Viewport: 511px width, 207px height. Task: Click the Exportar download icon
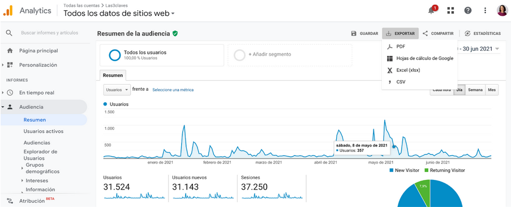[x=388, y=33]
